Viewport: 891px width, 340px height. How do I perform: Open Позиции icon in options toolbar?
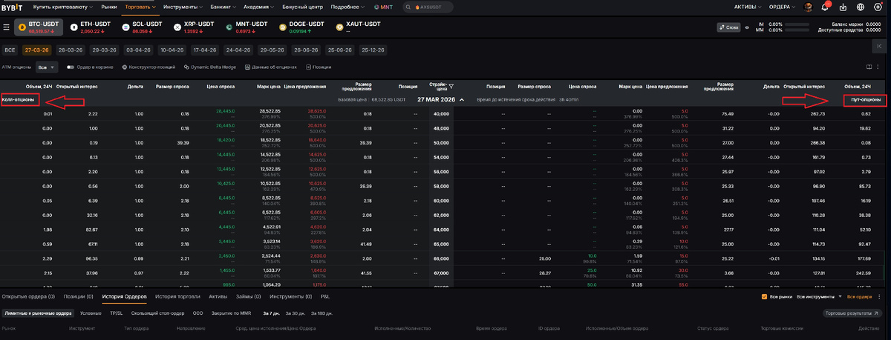pos(319,67)
